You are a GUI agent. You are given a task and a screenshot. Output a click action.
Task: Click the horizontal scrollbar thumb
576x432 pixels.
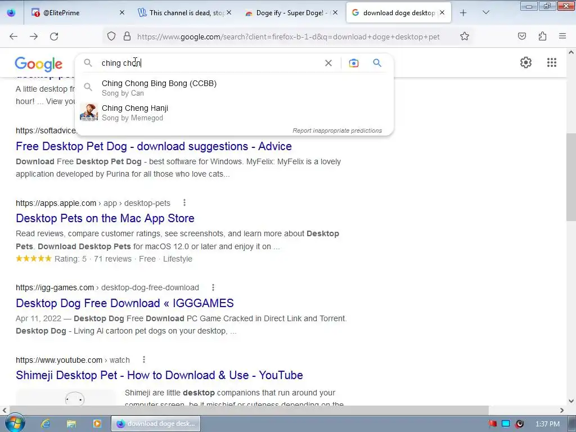point(249,410)
